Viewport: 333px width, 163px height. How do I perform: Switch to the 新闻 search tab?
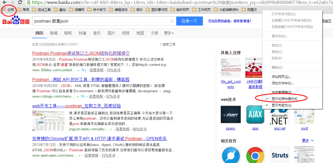[x=54, y=33]
